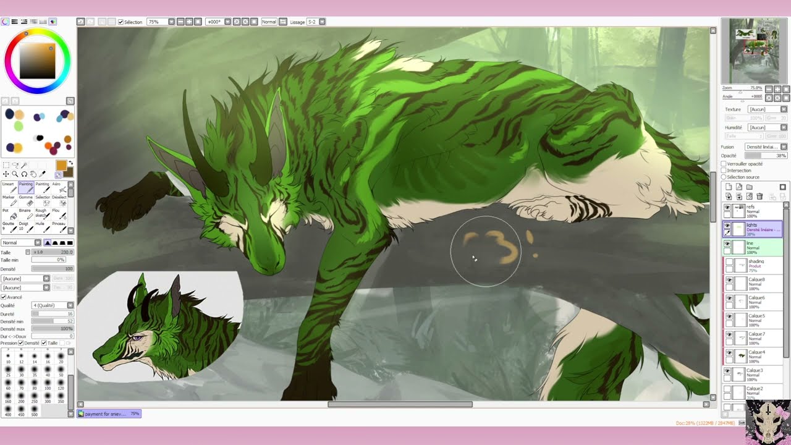Choose the Doigt smudge tool

26,227
